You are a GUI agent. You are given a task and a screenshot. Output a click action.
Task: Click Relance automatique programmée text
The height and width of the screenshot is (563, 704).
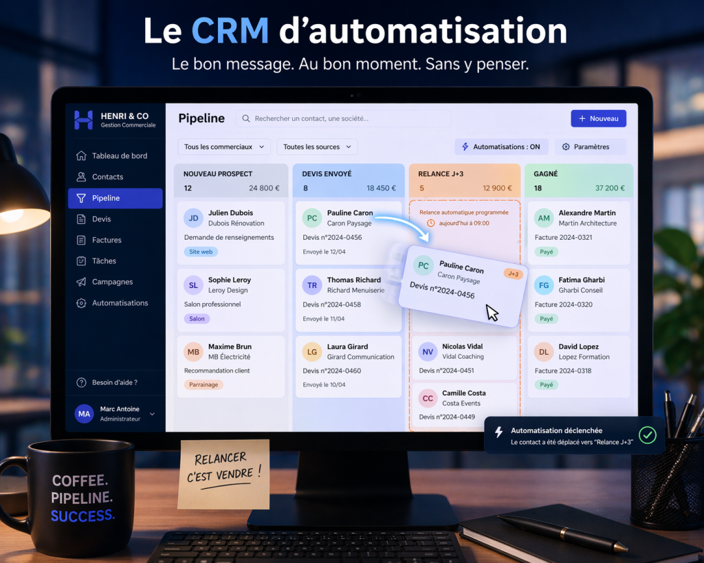[464, 212]
